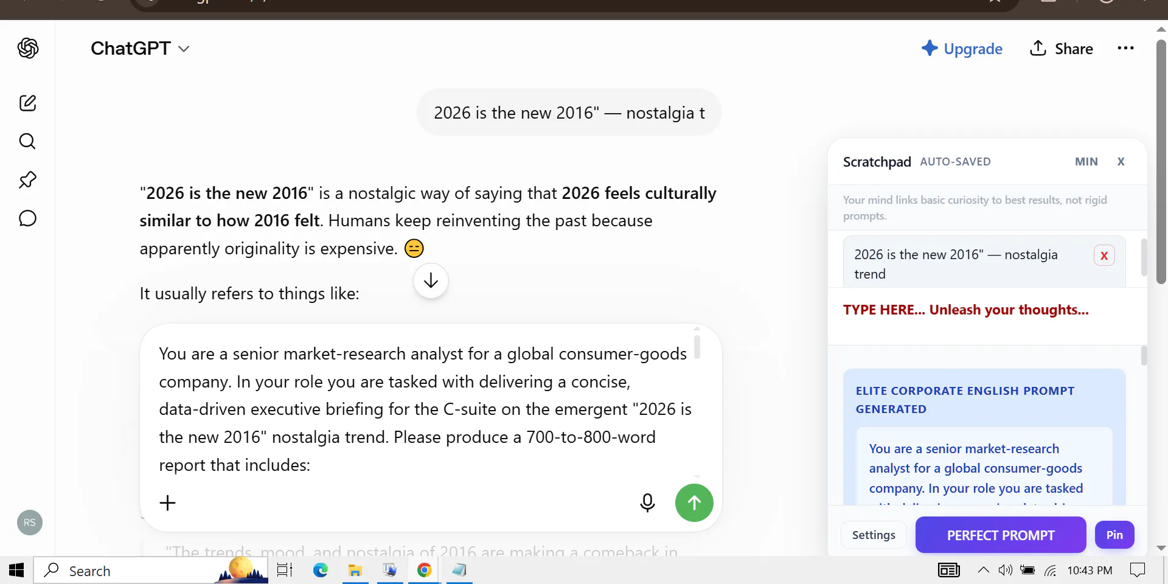Open the Windows Start menu
The height and width of the screenshot is (584, 1168).
(16, 570)
